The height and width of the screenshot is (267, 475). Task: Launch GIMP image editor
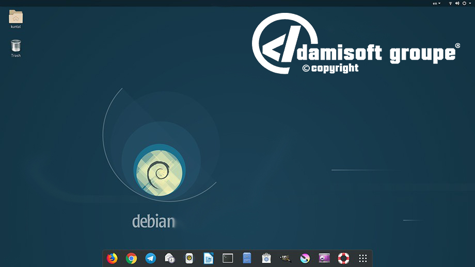coord(286,258)
